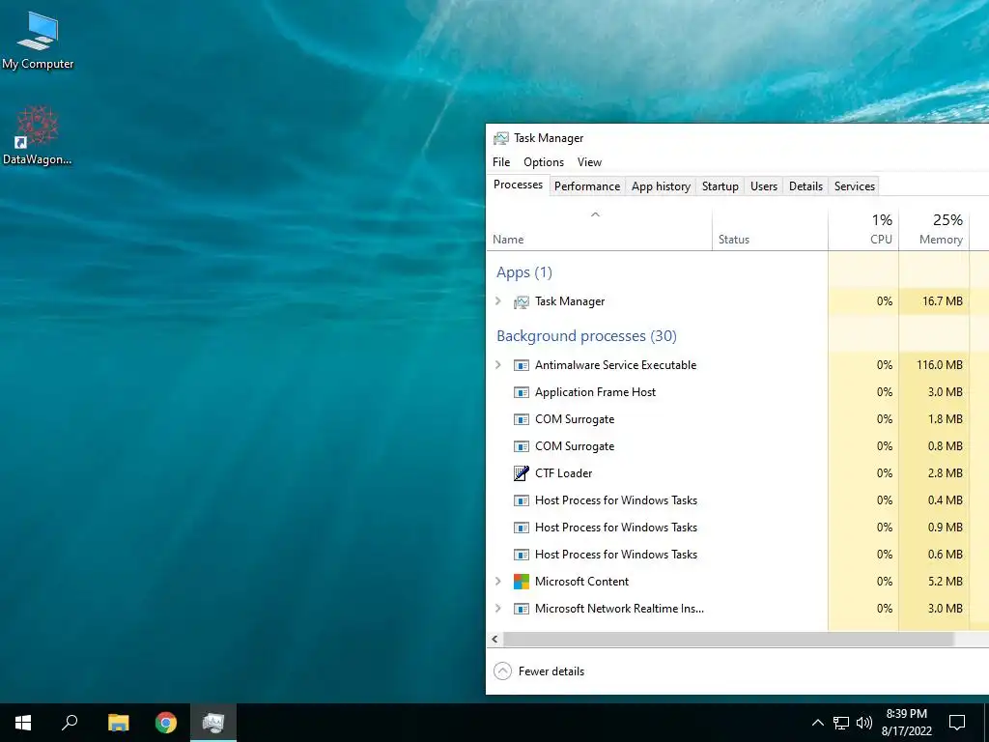Image resolution: width=989 pixels, height=742 pixels.
Task: Switch to the Details tab
Action: 806,186
